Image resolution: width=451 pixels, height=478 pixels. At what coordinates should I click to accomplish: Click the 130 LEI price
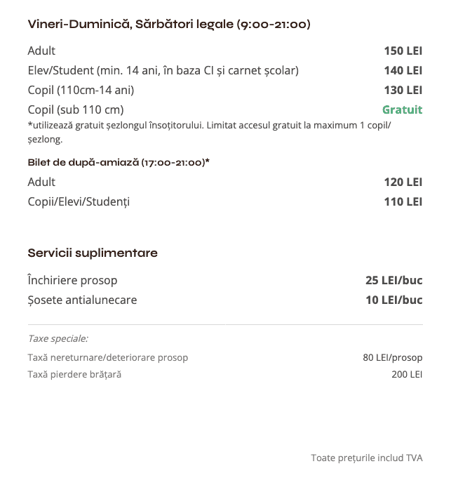[403, 90]
